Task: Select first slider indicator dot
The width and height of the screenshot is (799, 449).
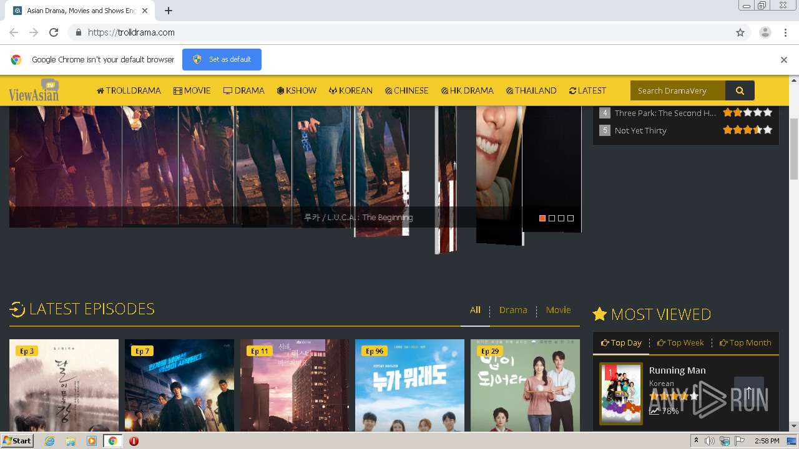Action: (542, 218)
